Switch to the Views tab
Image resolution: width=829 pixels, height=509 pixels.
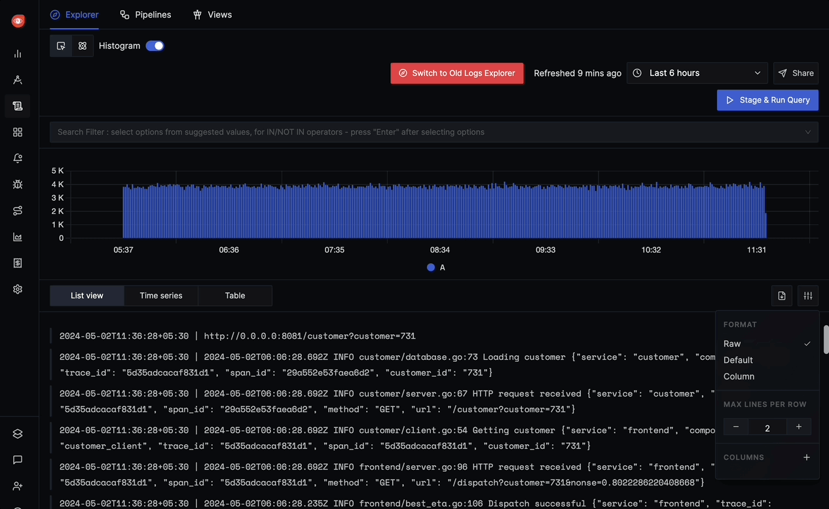point(212,14)
